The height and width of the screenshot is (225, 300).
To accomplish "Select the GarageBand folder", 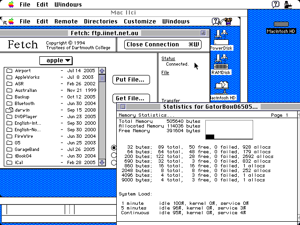I will (51, 150).
